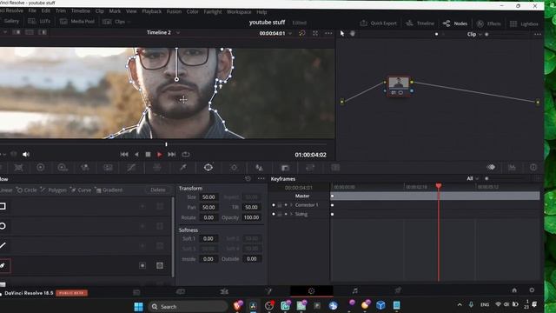
Task: Open node editor three-dot options menu
Action: [538, 35]
